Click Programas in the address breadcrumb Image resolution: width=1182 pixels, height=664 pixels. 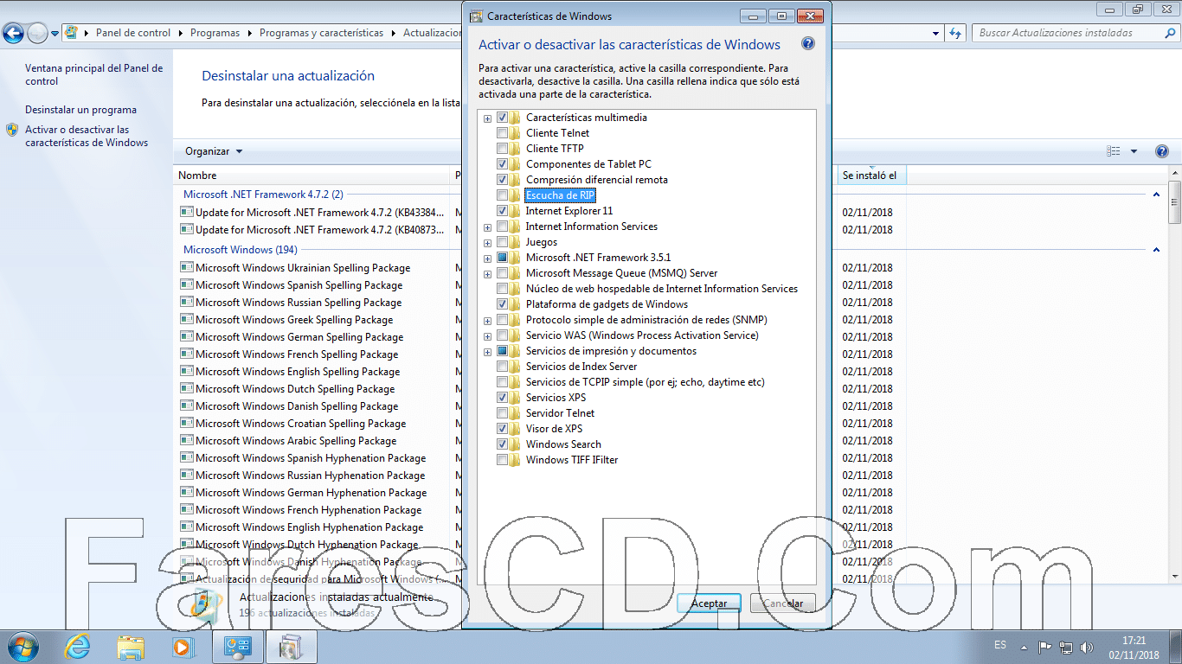click(215, 33)
